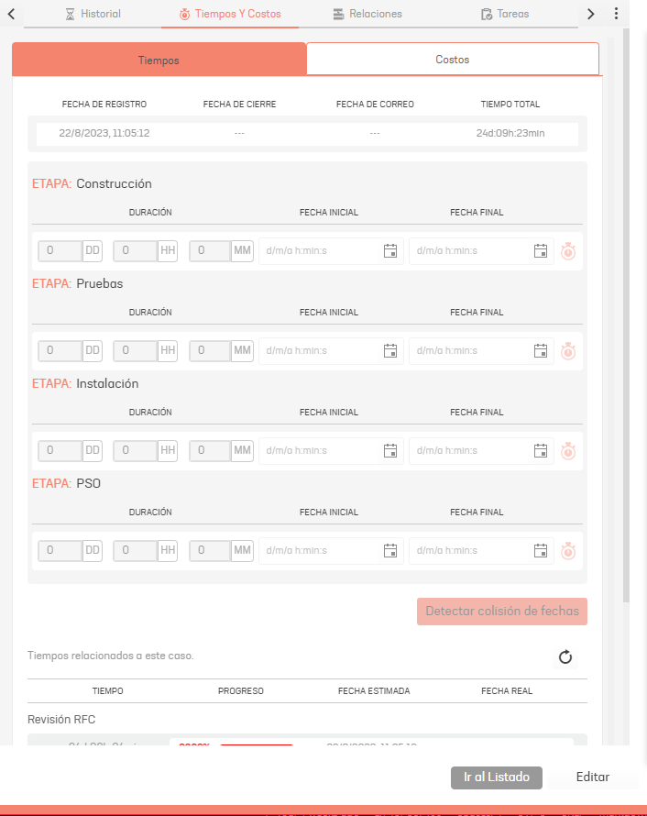This screenshot has width=647, height=816.
Task: Click the Pruebas stopwatch timer icon
Action: tap(568, 351)
